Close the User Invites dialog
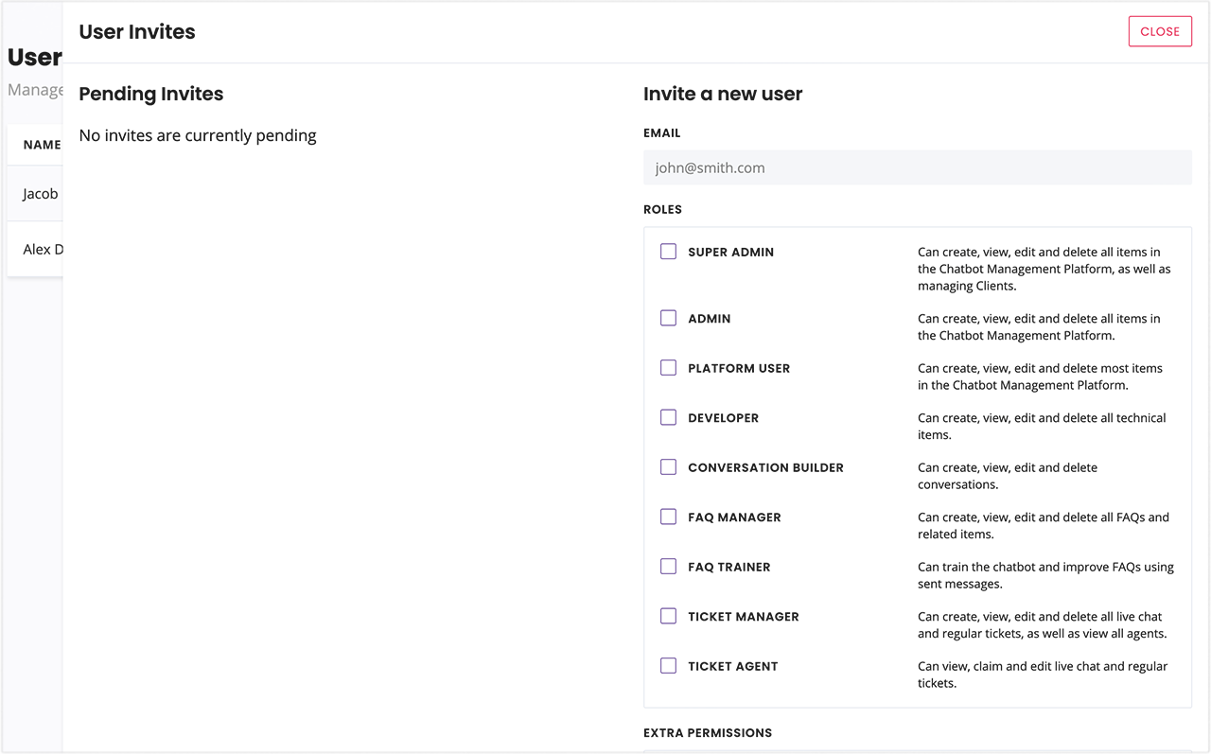Viewport: 1211px width, 754px height. [x=1160, y=31]
